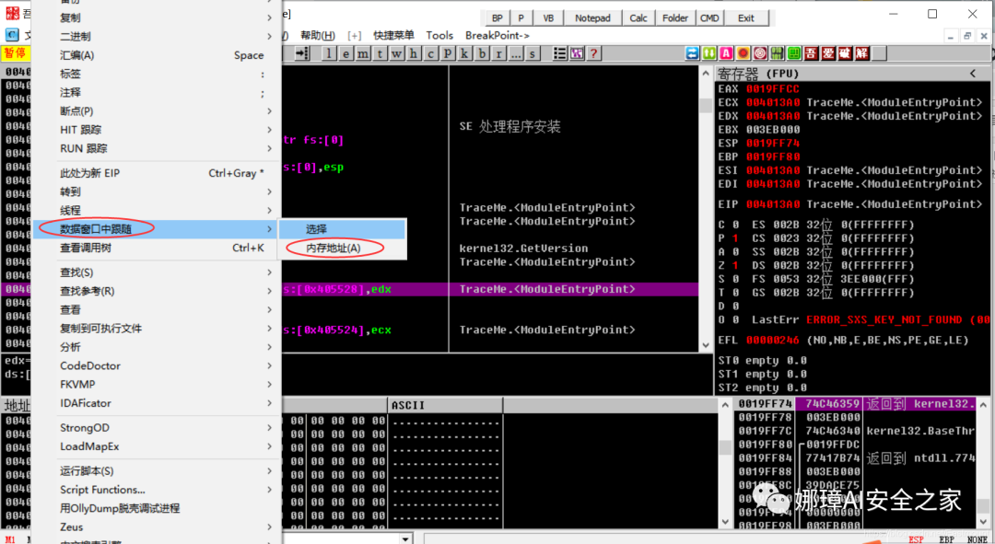Image resolution: width=995 pixels, height=544 pixels.
Task: Open the 快捷菜单 menu
Action: (393, 36)
